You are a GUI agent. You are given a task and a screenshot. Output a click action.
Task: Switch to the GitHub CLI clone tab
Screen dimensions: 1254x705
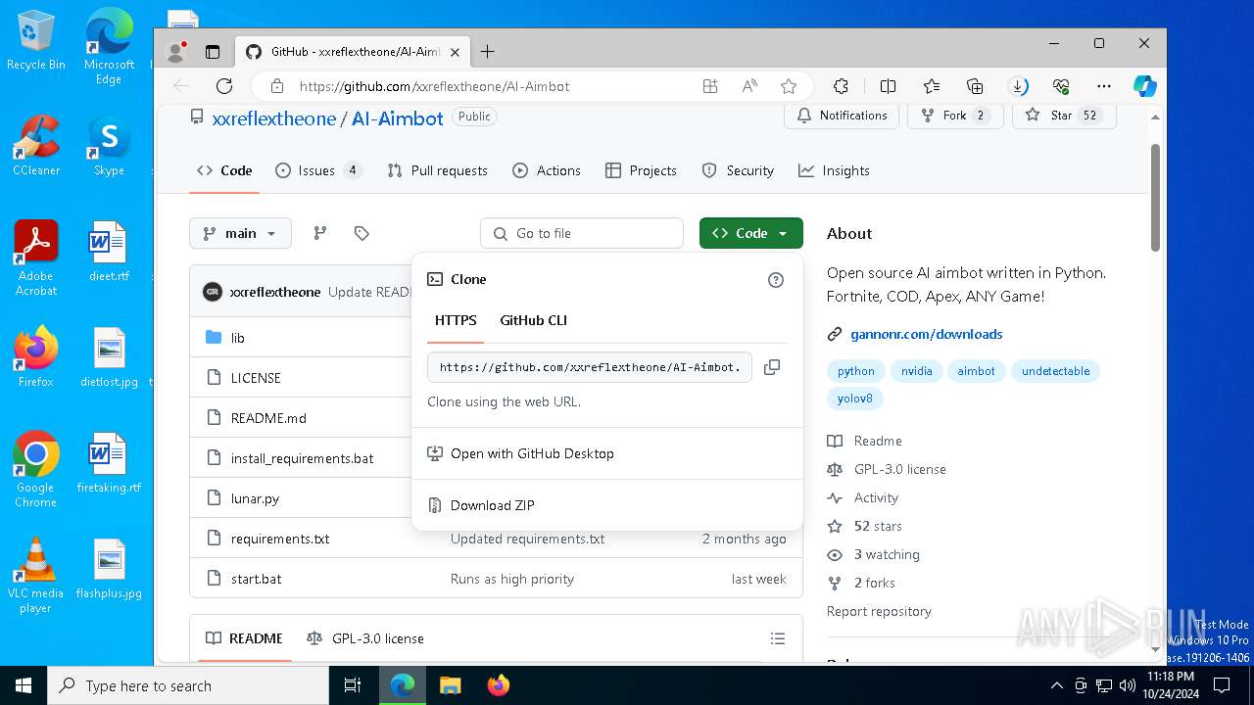(x=533, y=320)
